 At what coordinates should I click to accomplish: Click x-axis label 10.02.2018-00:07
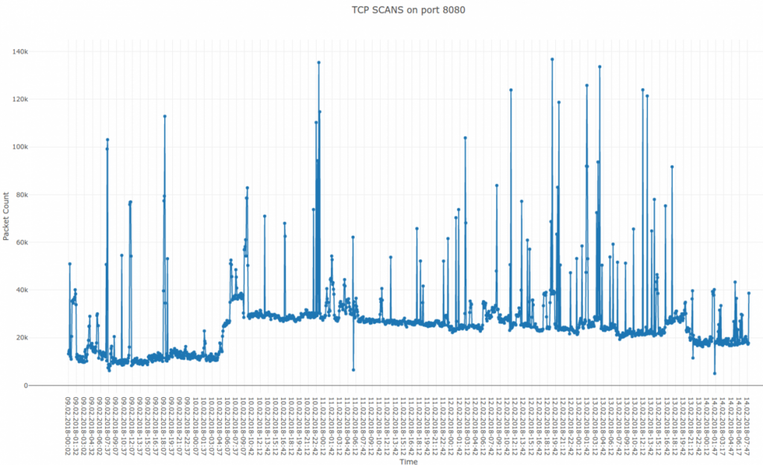click(x=196, y=426)
